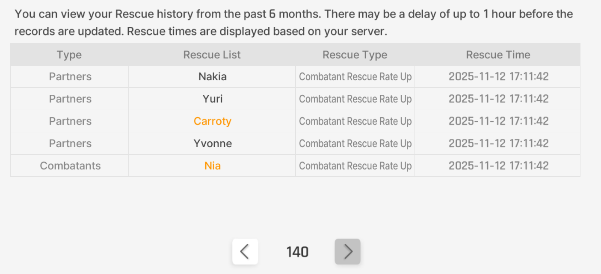Click Combatant Rescue Rate Up in Carroty row

[x=355, y=121]
